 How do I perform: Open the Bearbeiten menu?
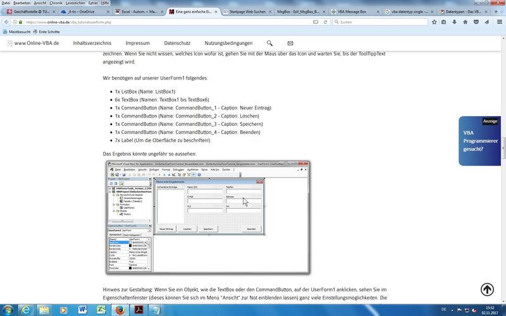click(x=22, y=3)
